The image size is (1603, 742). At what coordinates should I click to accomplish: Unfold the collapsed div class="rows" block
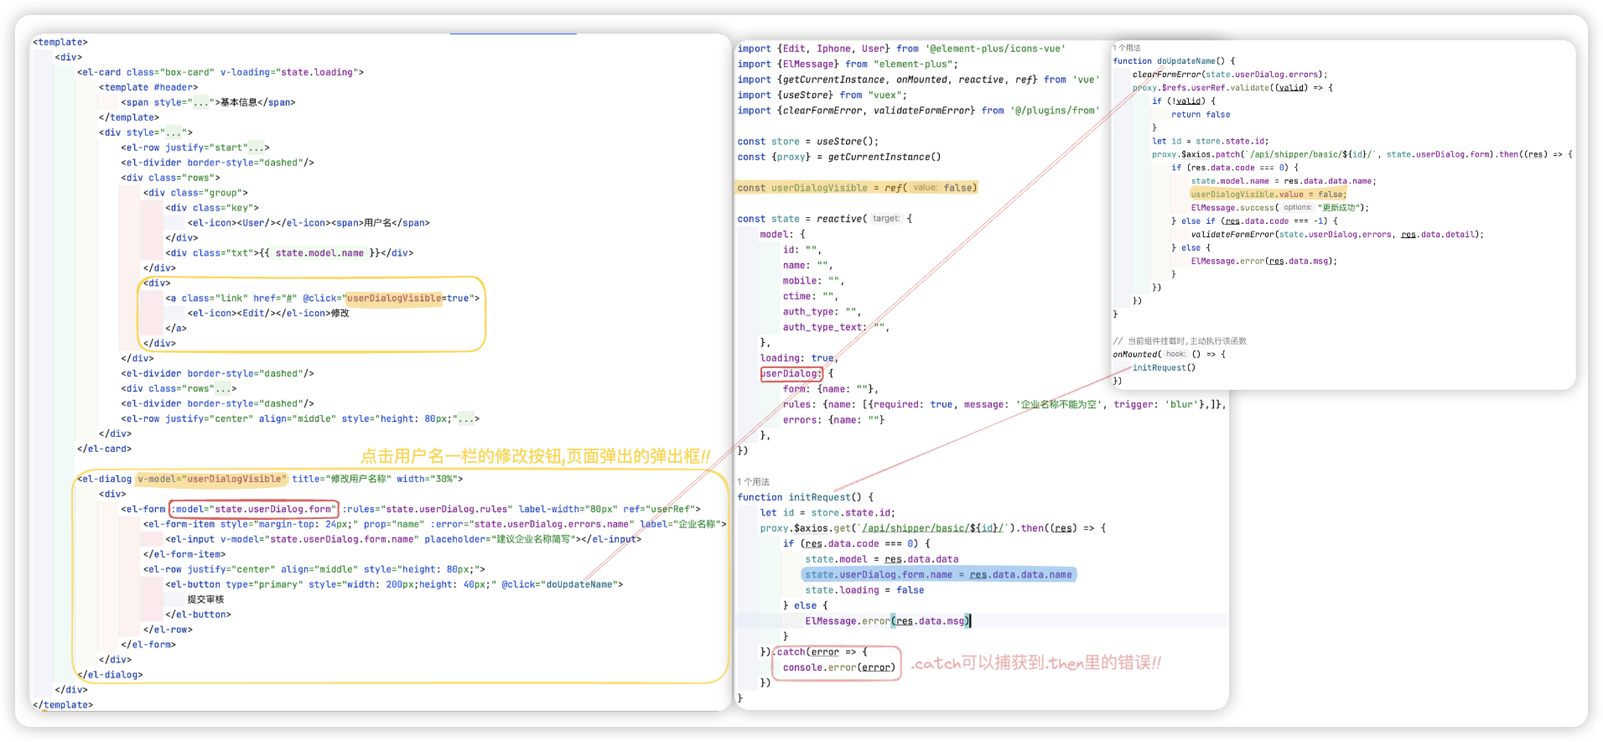tap(223, 389)
